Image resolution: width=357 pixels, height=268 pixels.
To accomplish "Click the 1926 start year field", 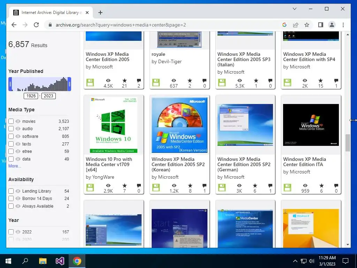I will (31, 96).
